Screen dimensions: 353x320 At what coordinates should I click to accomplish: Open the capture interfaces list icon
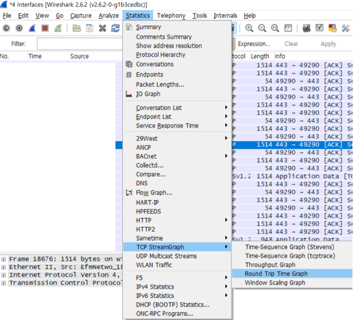coord(6,28)
